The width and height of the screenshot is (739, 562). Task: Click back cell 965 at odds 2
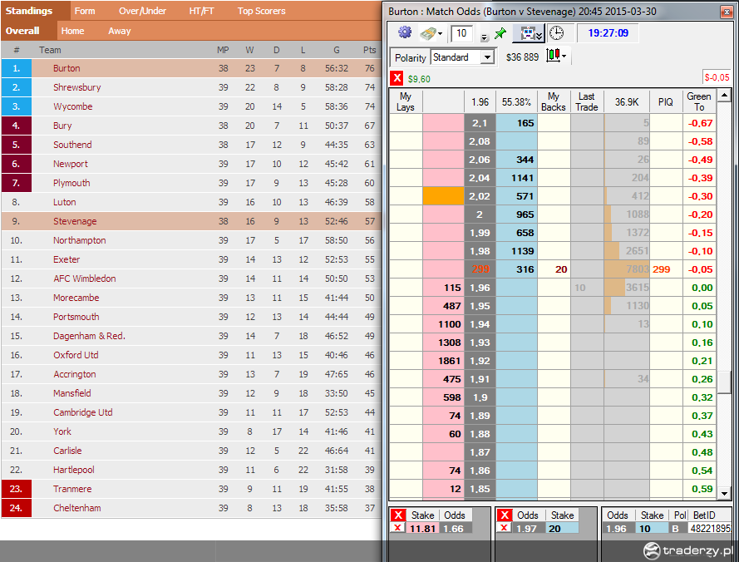tap(516, 214)
